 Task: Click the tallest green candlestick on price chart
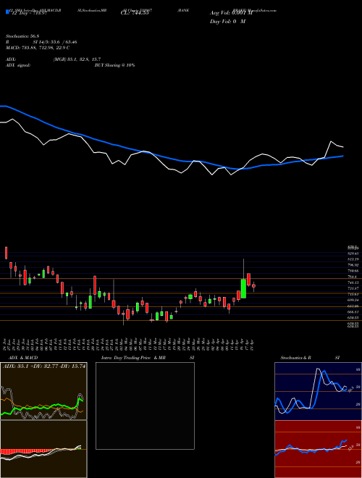pyautogui.click(x=243, y=288)
